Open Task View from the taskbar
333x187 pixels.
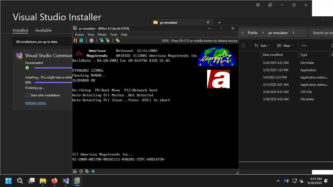pos(32,181)
